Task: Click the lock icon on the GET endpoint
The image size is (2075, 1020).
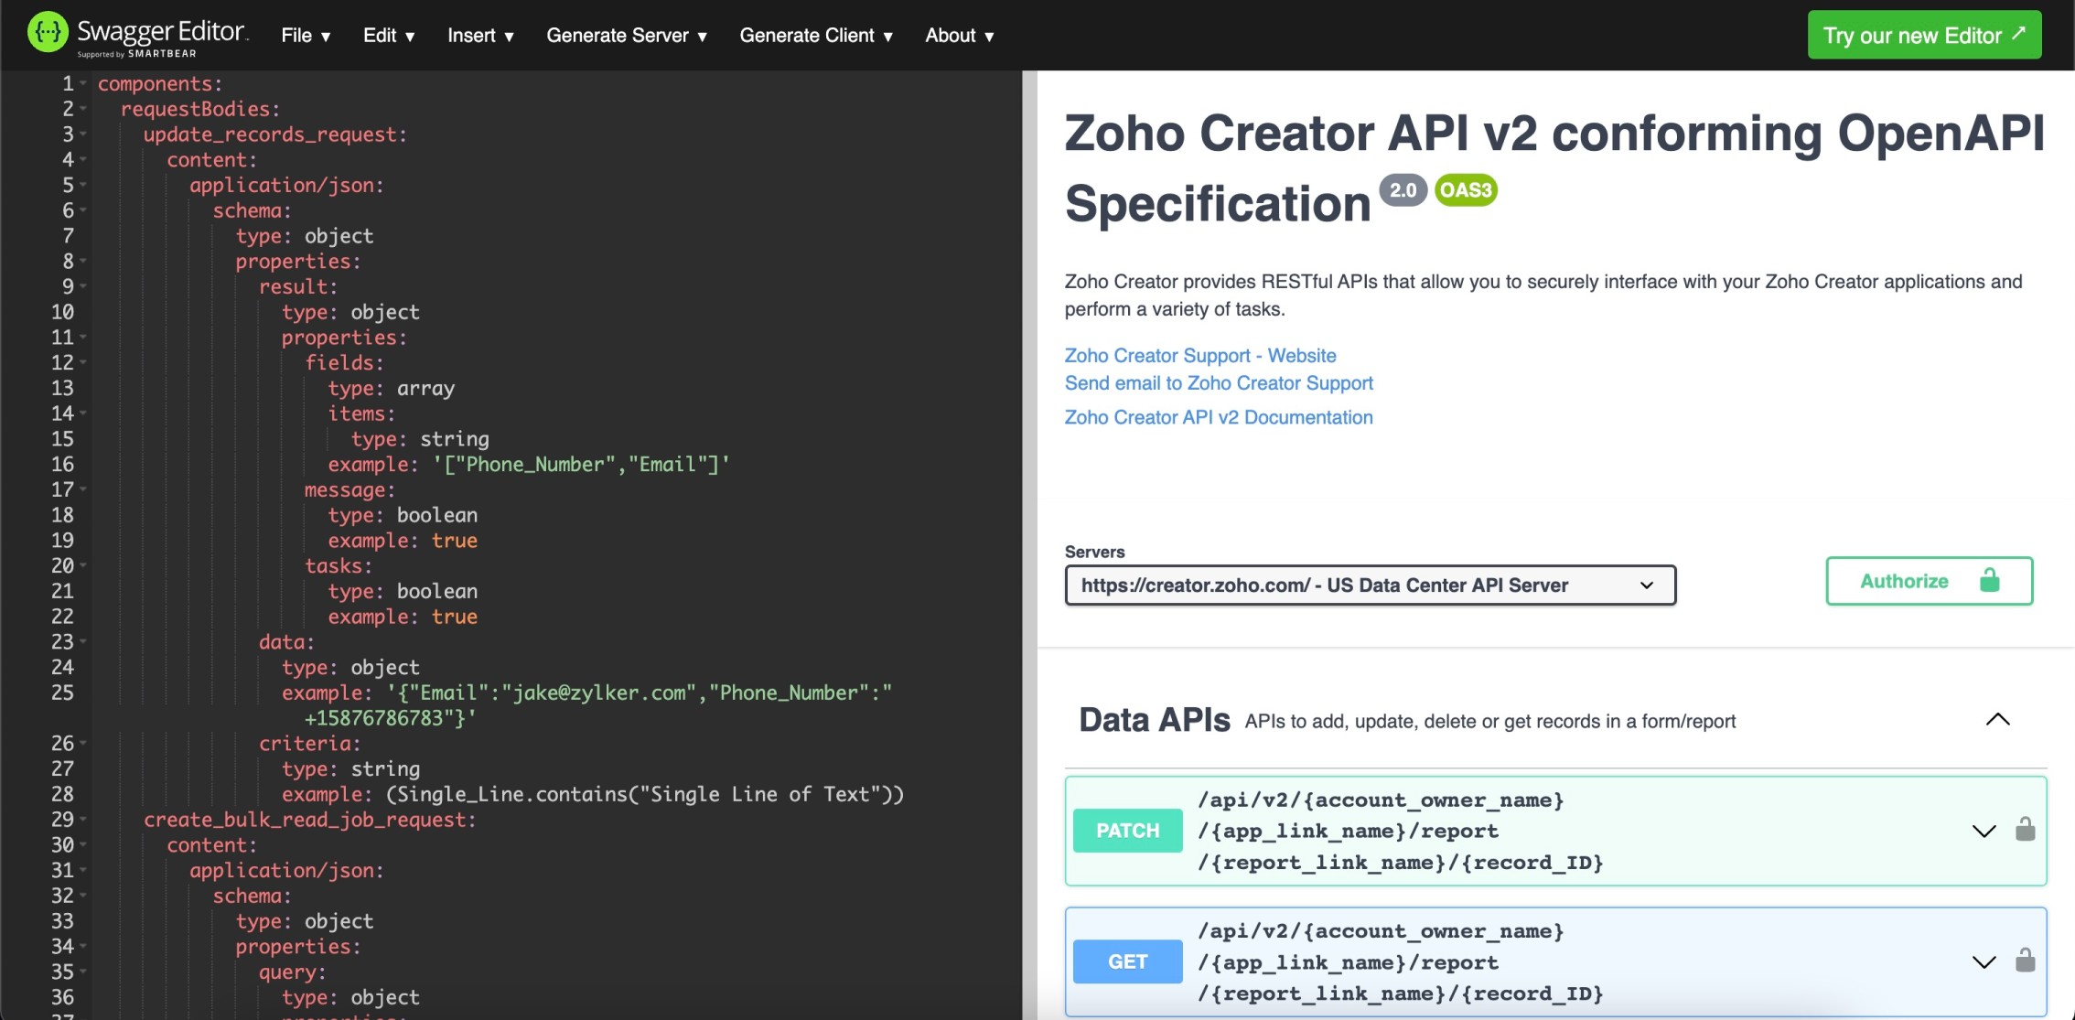Action: [x=2026, y=961]
